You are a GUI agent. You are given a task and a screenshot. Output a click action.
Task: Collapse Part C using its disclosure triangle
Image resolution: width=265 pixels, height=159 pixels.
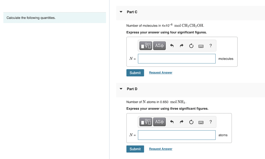[x=121, y=12]
